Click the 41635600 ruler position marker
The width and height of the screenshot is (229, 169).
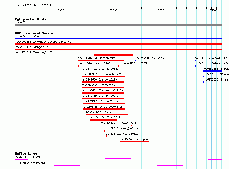[x=111, y=10]
